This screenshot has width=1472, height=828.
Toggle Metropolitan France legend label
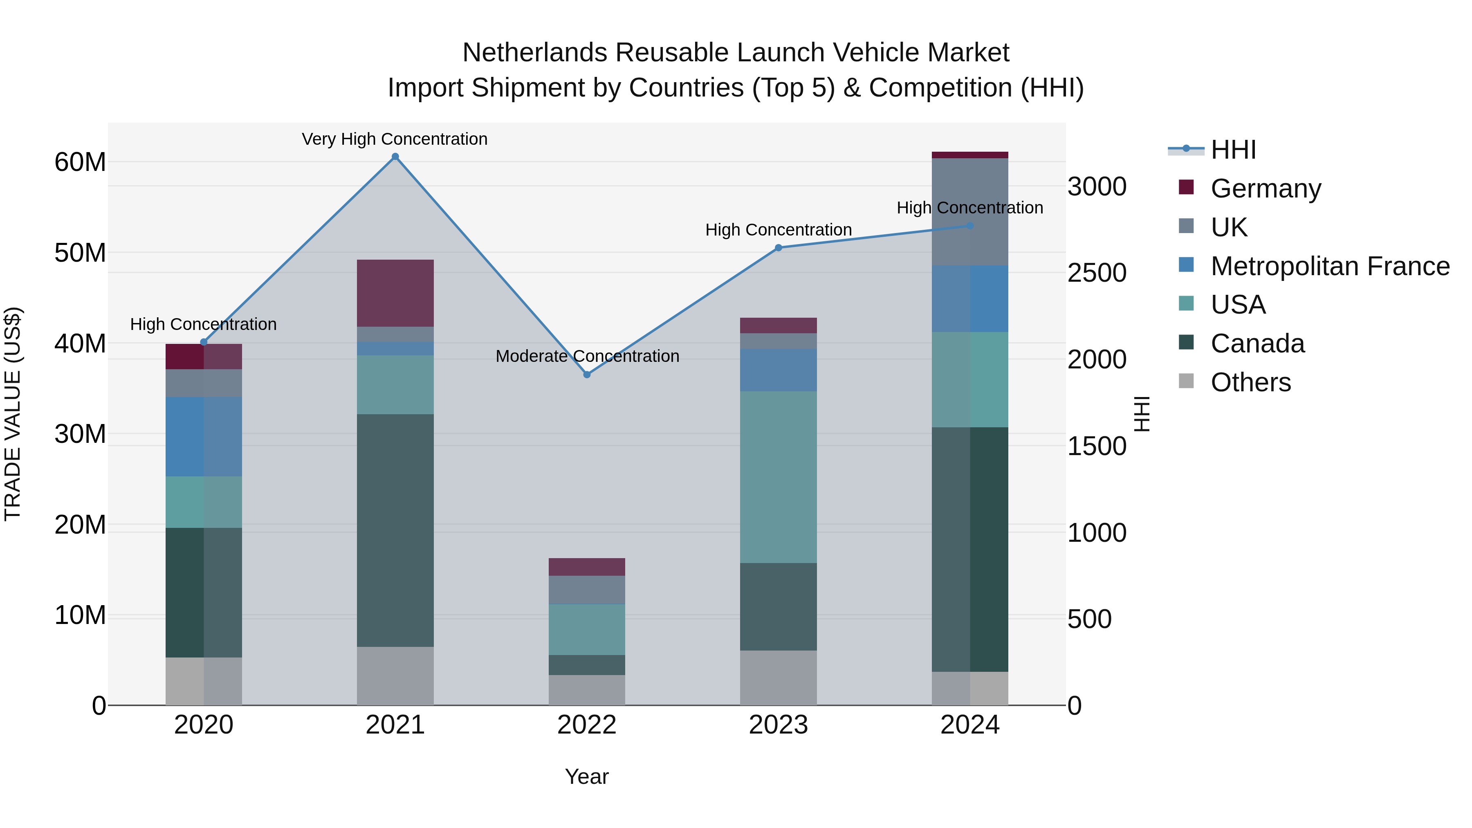point(1330,266)
